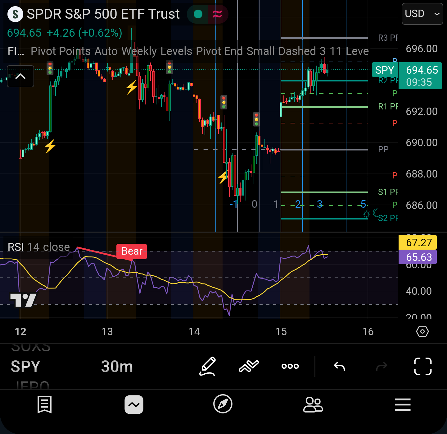
Task: Tap the 690.00 price scale label
Action: pyautogui.click(x=422, y=143)
